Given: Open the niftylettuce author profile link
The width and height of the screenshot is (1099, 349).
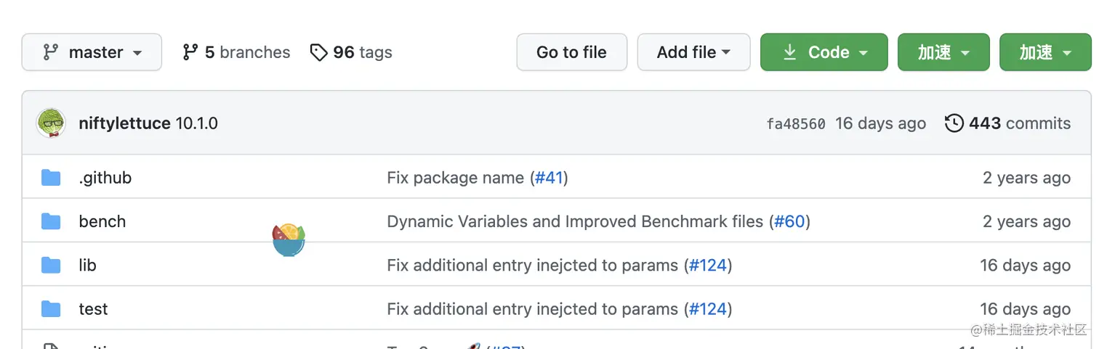Looking at the screenshot, I should (124, 123).
